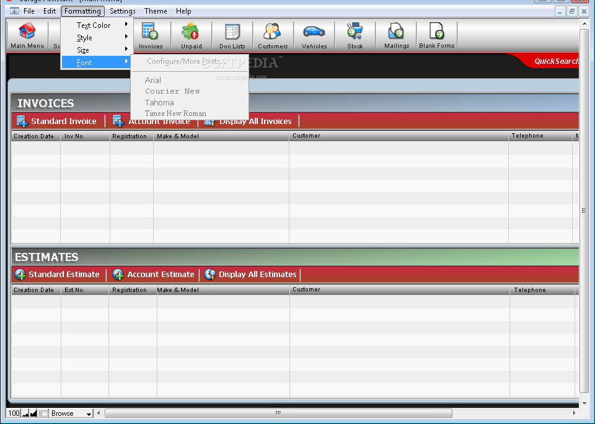Open the Settings menu
Screen dimensions: 595x424
(x=123, y=11)
